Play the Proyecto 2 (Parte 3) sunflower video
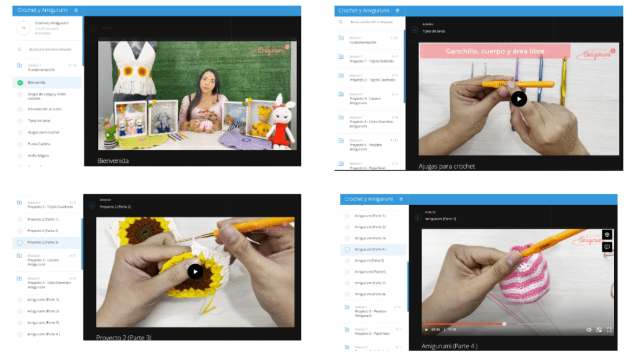The height and width of the screenshot is (362, 634). [195, 271]
